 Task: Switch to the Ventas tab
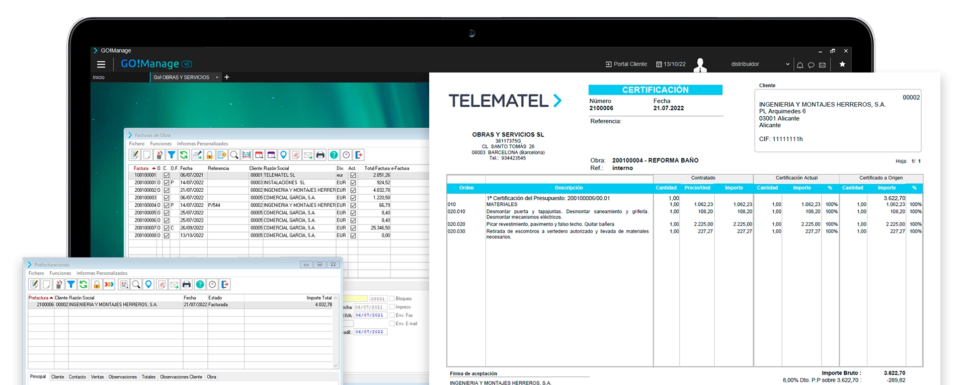coord(97,377)
